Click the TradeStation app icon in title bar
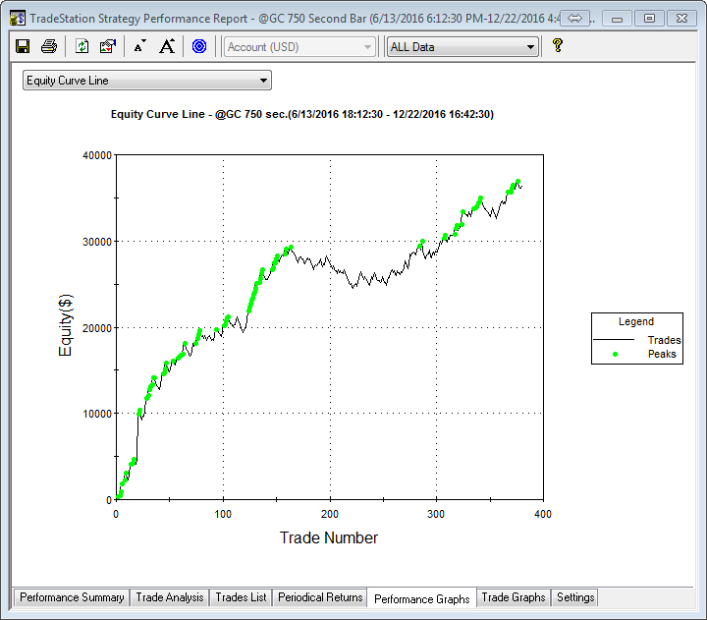Viewport: 707px width, 620px height. (17, 18)
